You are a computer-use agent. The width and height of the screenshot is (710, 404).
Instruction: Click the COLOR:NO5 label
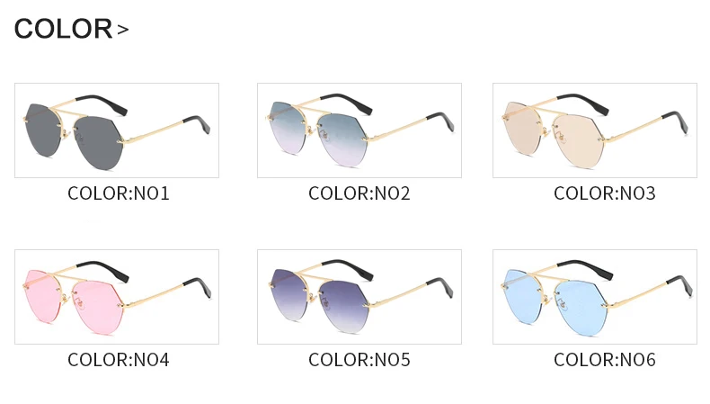tap(359, 360)
